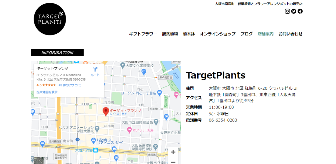Viewport: 336px width, 164px height.
Task: Click the pink ホステル淡海 hotel marker
Action: tap(129, 130)
